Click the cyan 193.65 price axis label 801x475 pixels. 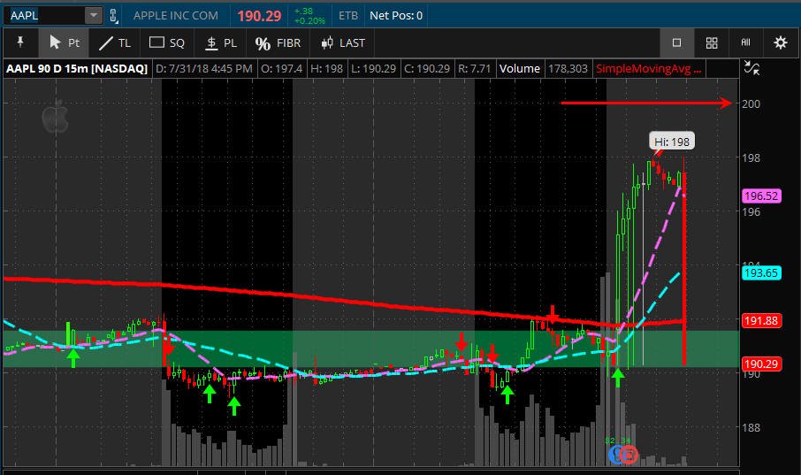[x=761, y=272]
